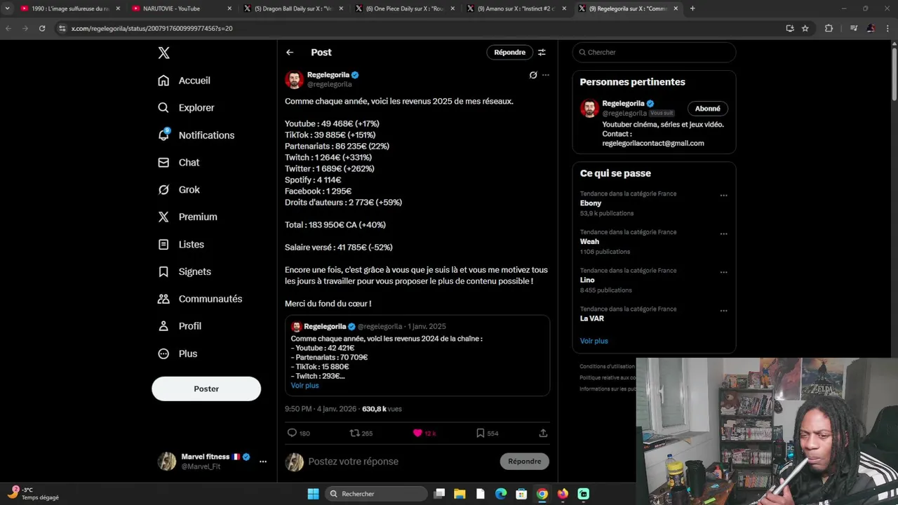This screenshot has height=505, width=898.
Task: Click Répondre button beside reply field
Action: pos(525,462)
